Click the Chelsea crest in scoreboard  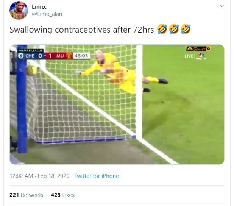(x=21, y=56)
